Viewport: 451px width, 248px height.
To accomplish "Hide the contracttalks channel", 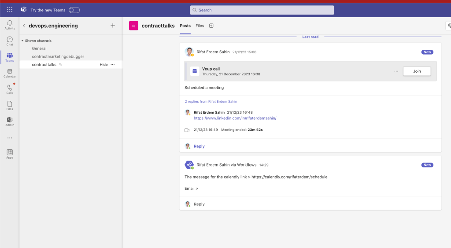I will point(104,64).
